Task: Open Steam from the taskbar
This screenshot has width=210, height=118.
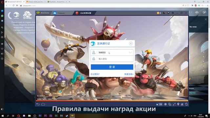Action: (67, 116)
